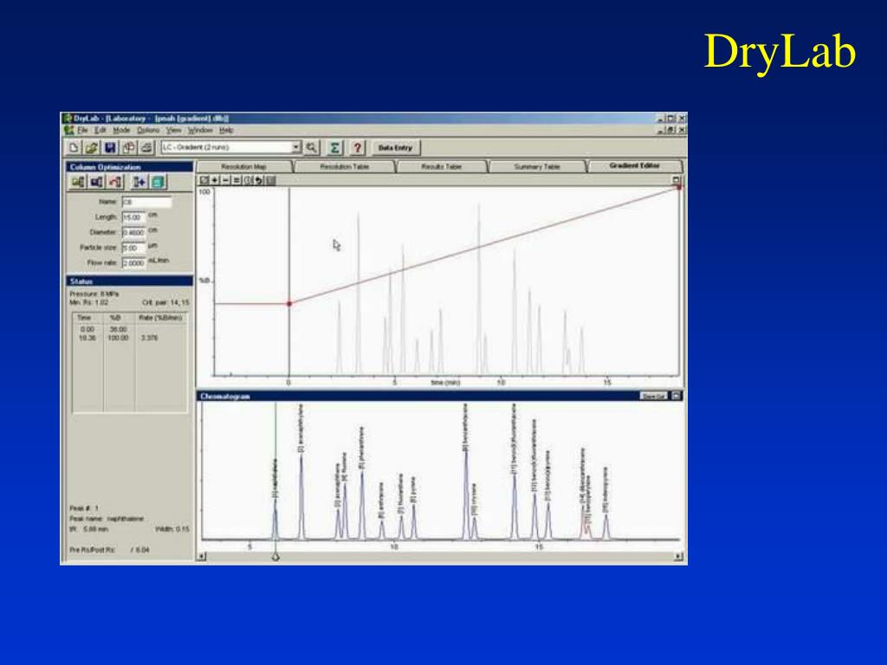The height and width of the screenshot is (665, 887).
Task: Click the Particle size input field
Action: tap(133, 248)
